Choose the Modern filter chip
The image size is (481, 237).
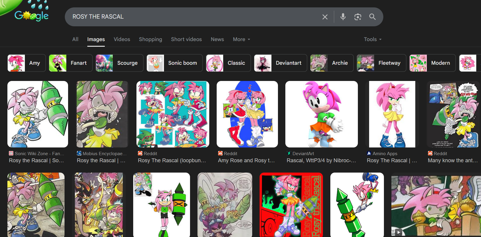[x=432, y=63]
